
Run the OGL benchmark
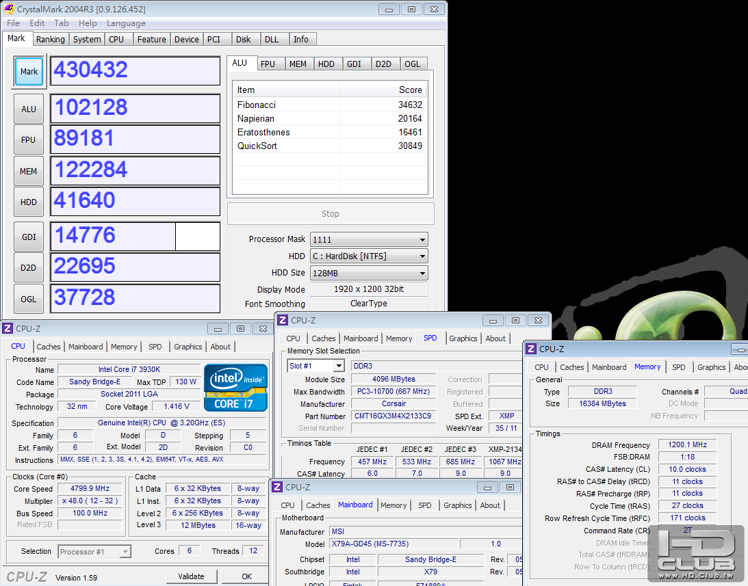pyautogui.click(x=29, y=299)
